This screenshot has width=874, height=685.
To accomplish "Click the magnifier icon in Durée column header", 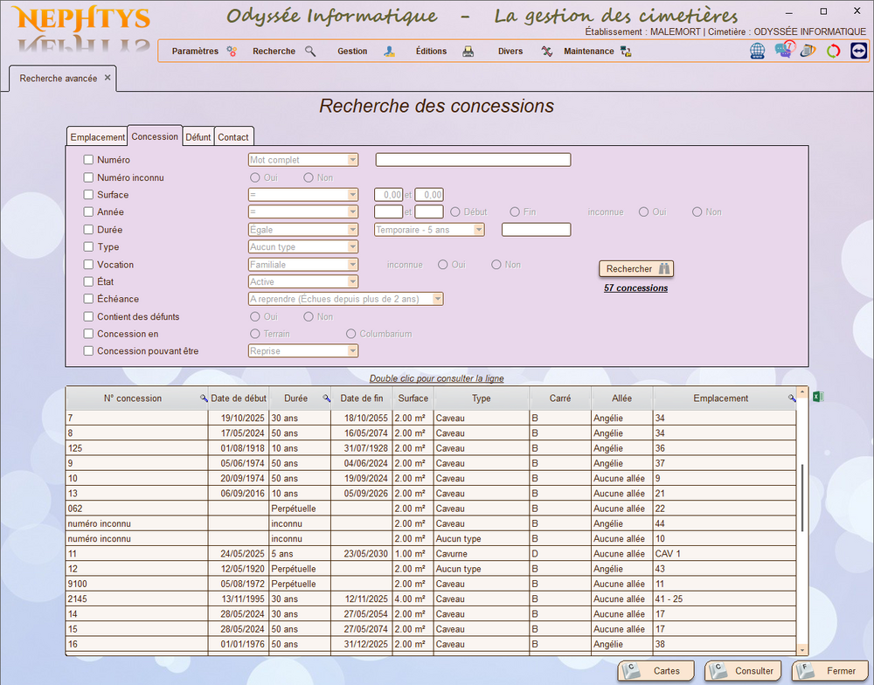I will 327,398.
